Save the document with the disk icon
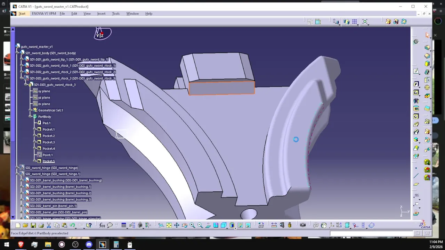Viewport: 445px width, 250px height. pos(33,225)
